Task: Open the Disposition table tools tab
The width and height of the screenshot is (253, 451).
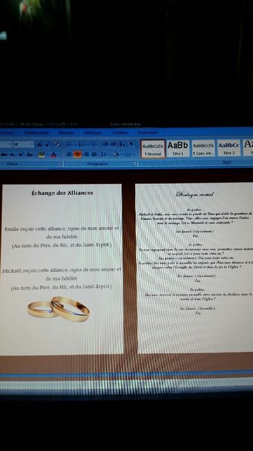Action: tap(148, 133)
